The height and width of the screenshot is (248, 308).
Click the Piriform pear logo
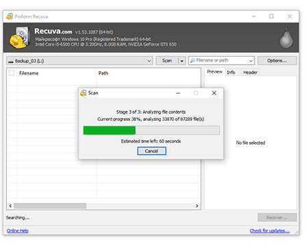point(286,38)
